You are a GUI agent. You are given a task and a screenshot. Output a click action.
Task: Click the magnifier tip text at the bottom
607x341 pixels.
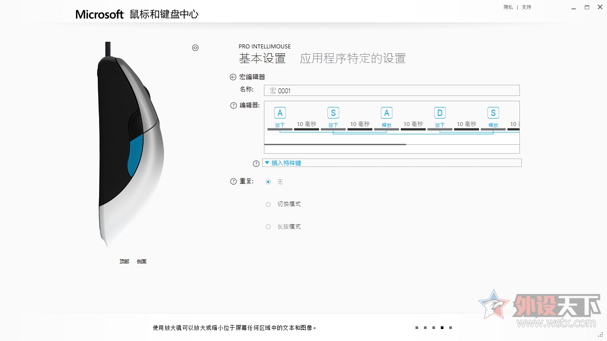(235, 328)
